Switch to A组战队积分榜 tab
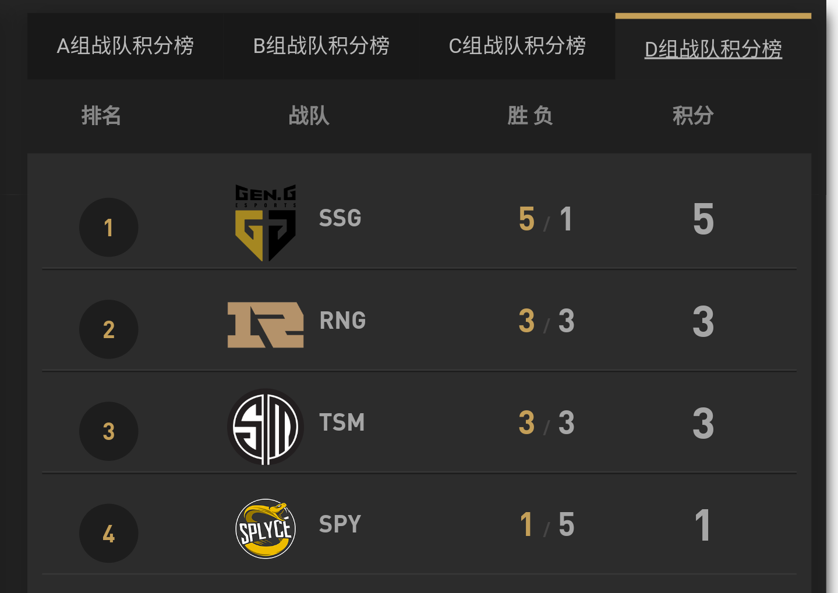Screen dimensions: 838x593 point(125,46)
